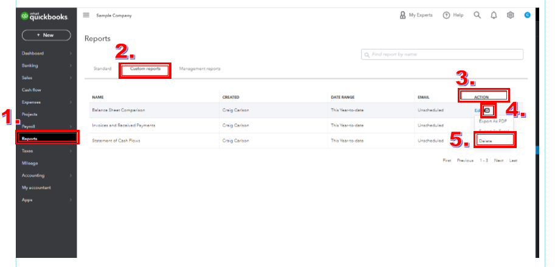Screen dimensions: 555x267
Task: Sort by the DATE RANGE column header
Action: click(x=343, y=97)
